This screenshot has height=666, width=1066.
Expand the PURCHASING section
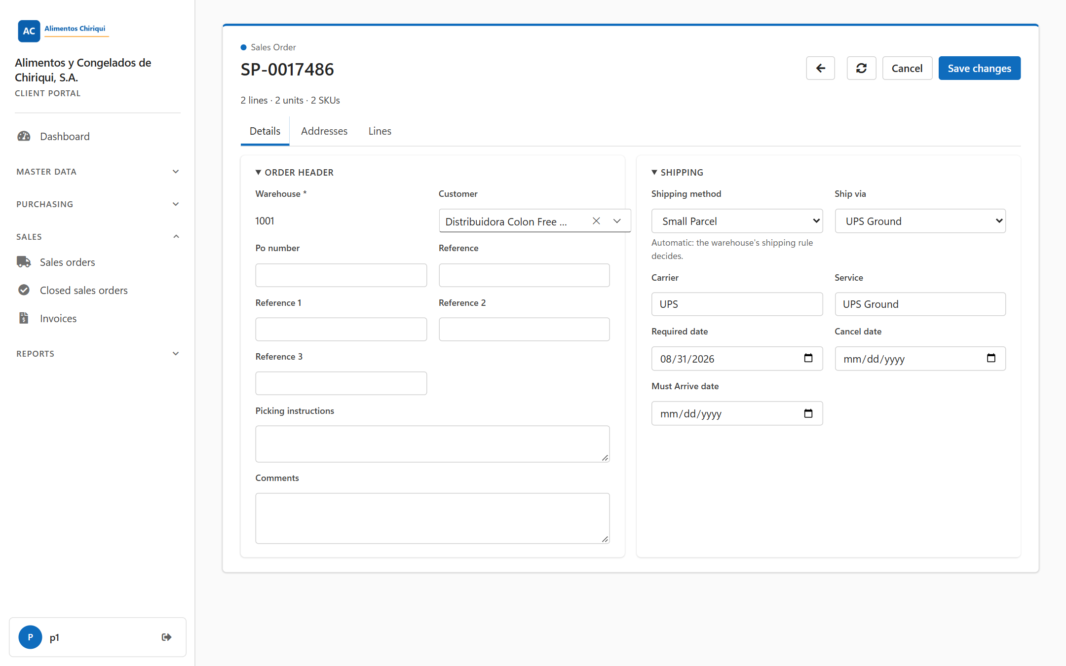click(98, 204)
